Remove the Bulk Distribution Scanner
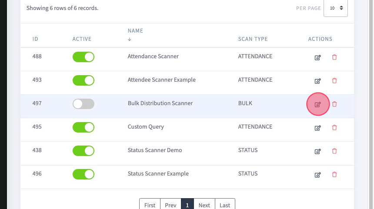Viewport: 374px width, 209px height. click(334, 104)
